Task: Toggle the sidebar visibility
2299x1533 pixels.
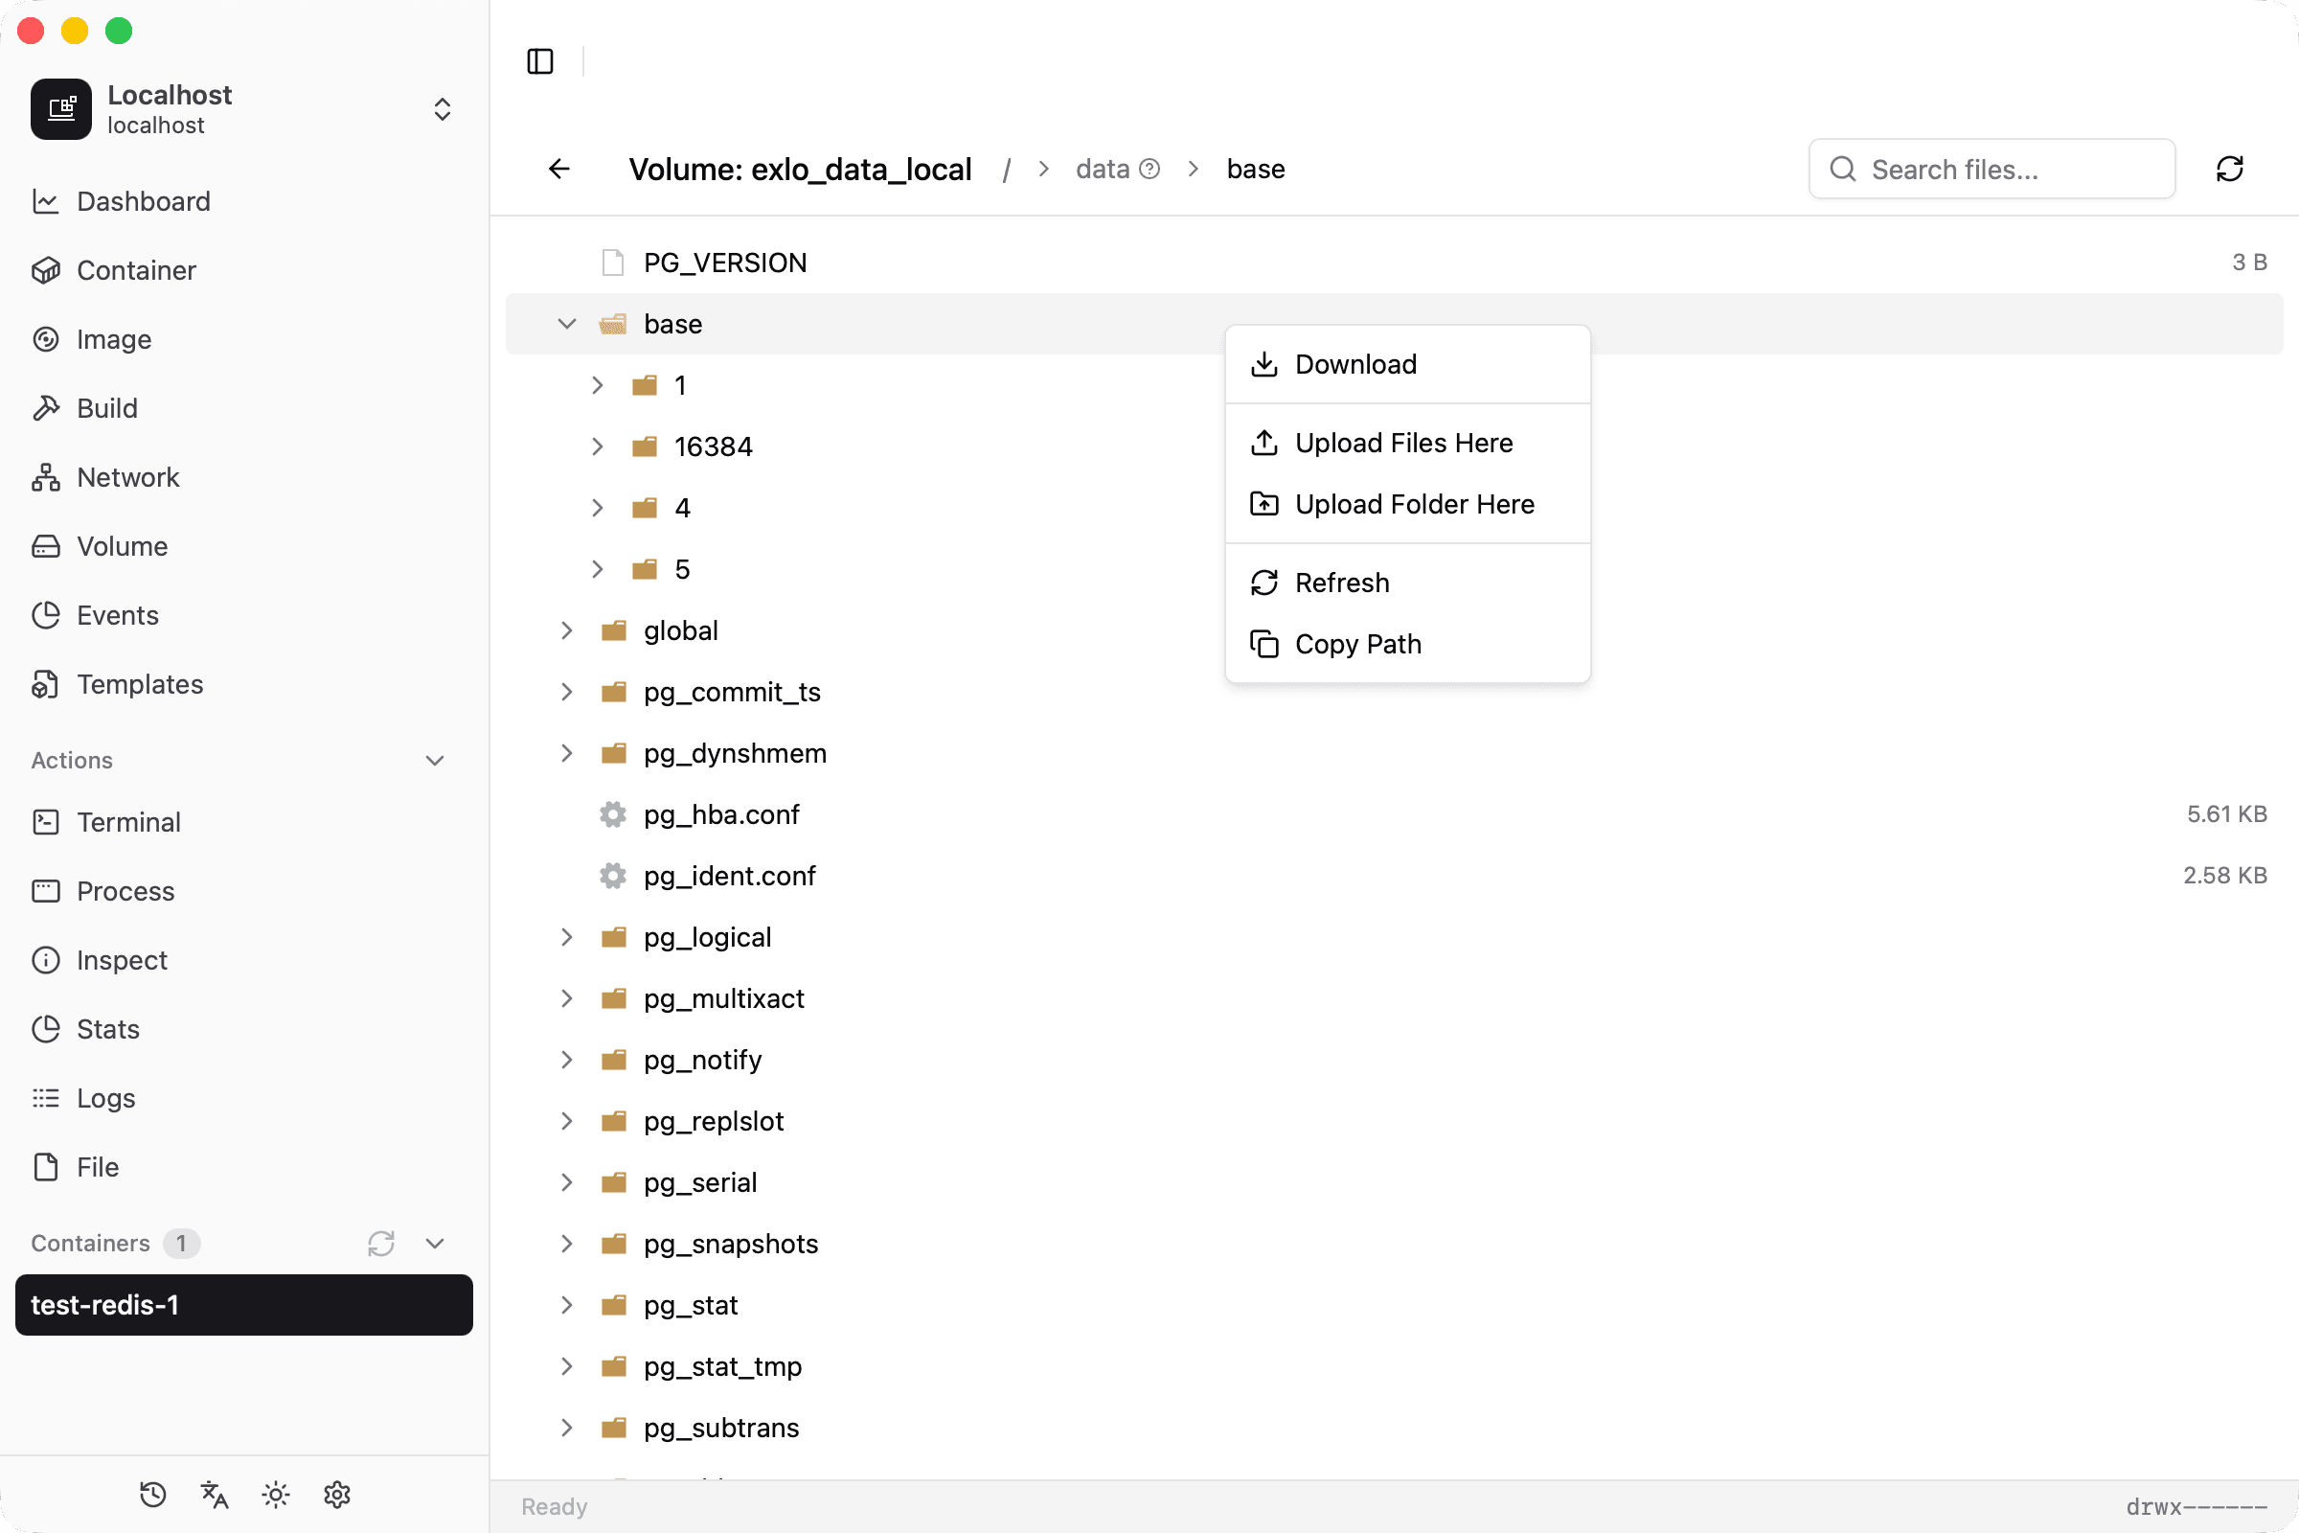Action: click(x=538, y=61)
